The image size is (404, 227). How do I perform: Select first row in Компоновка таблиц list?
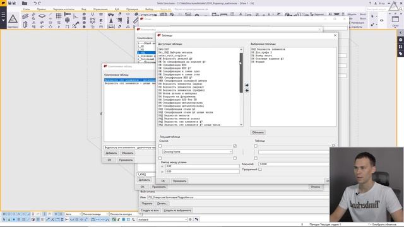[x=130, y=80]
